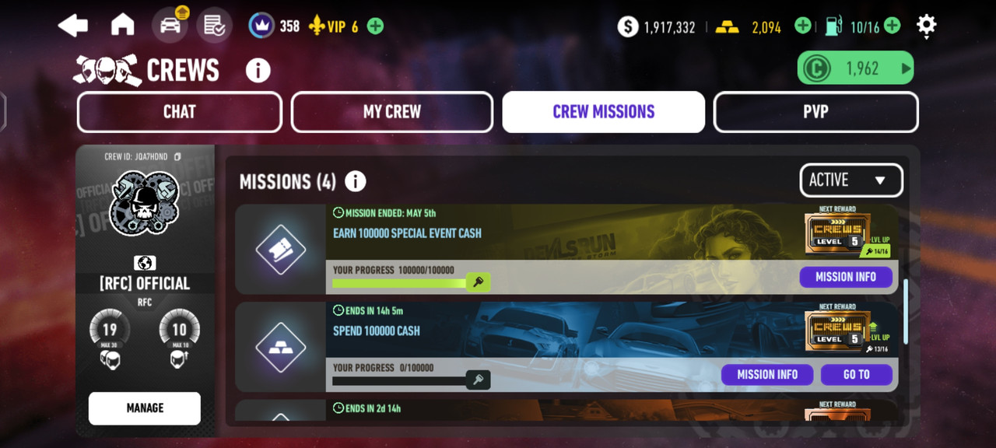The height and width of the screenshot is (448, 996).
Task: Add VIP points with green plus
Action: pos(375,26)
